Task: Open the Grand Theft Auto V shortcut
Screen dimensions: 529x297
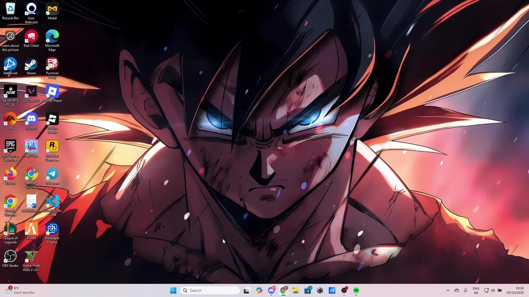Action: 31,261
